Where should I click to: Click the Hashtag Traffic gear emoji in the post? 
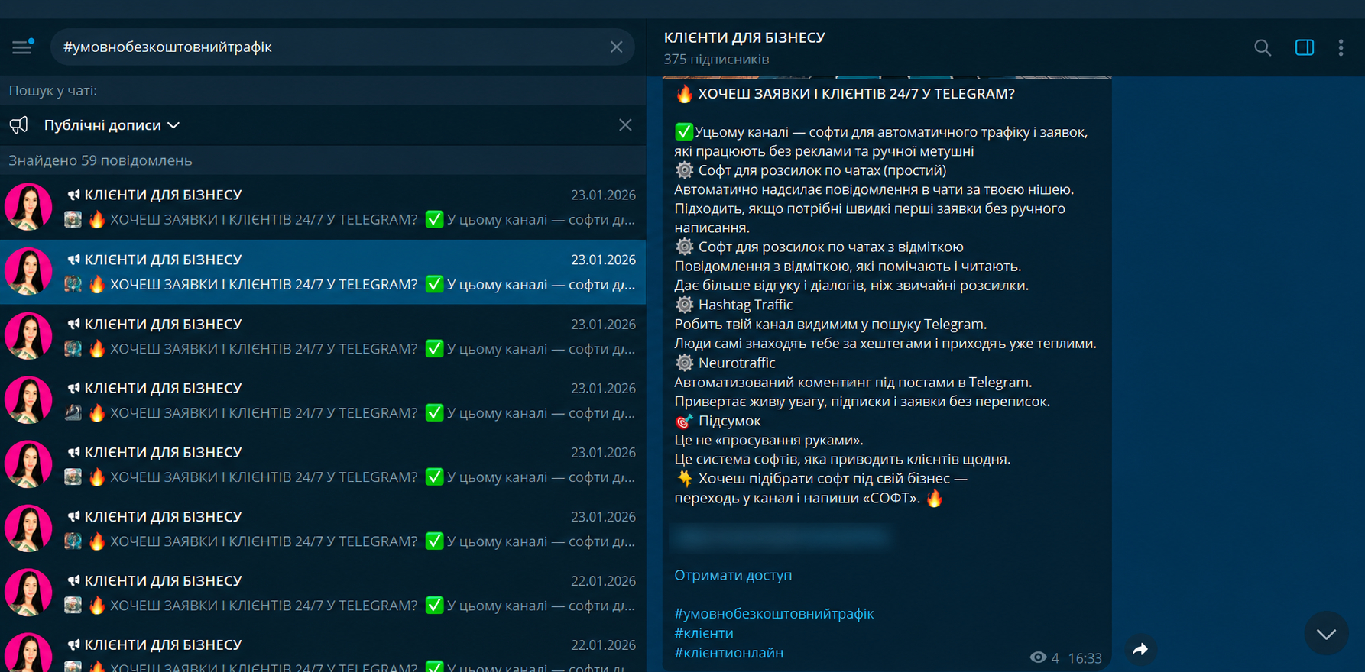[x=684, y=305]
